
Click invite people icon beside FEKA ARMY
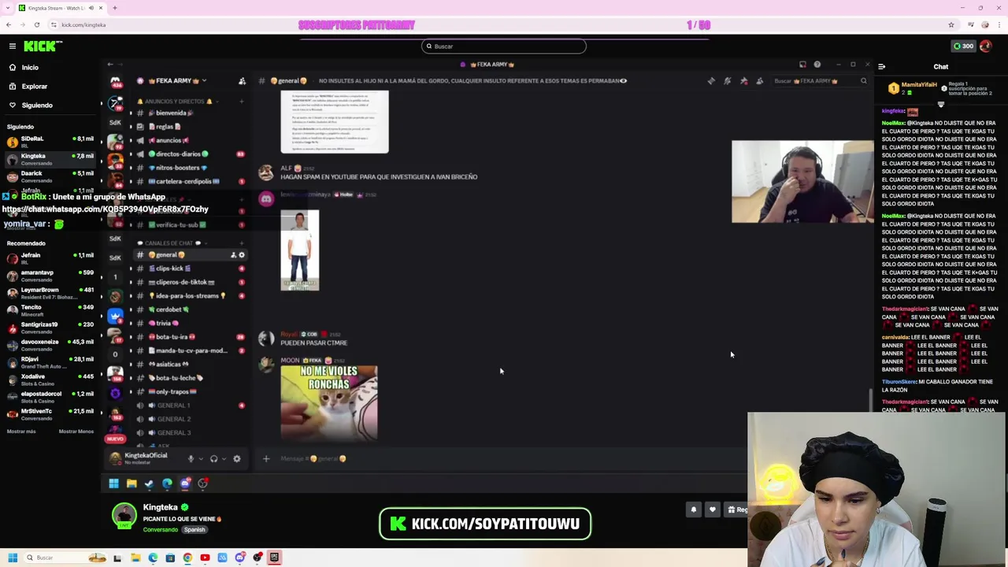[x=242, y=81]
